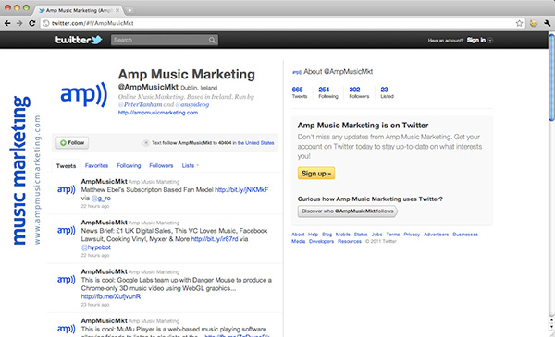Open the Developers footer link
Screen dimensions: 555x337
(321, 241)
